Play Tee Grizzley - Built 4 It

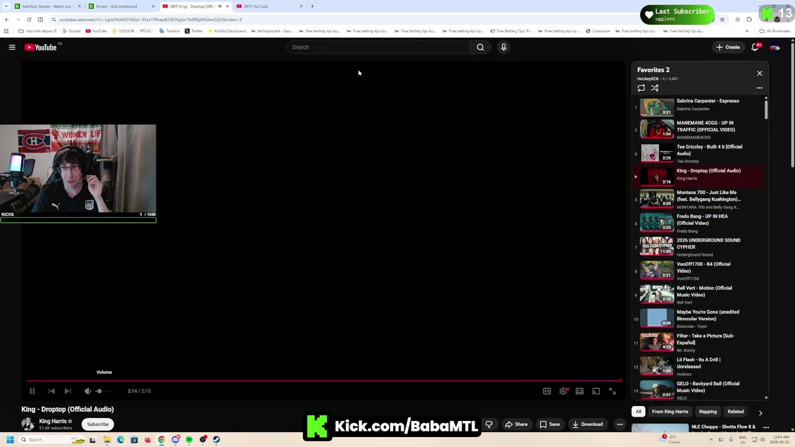pos(699,153)
